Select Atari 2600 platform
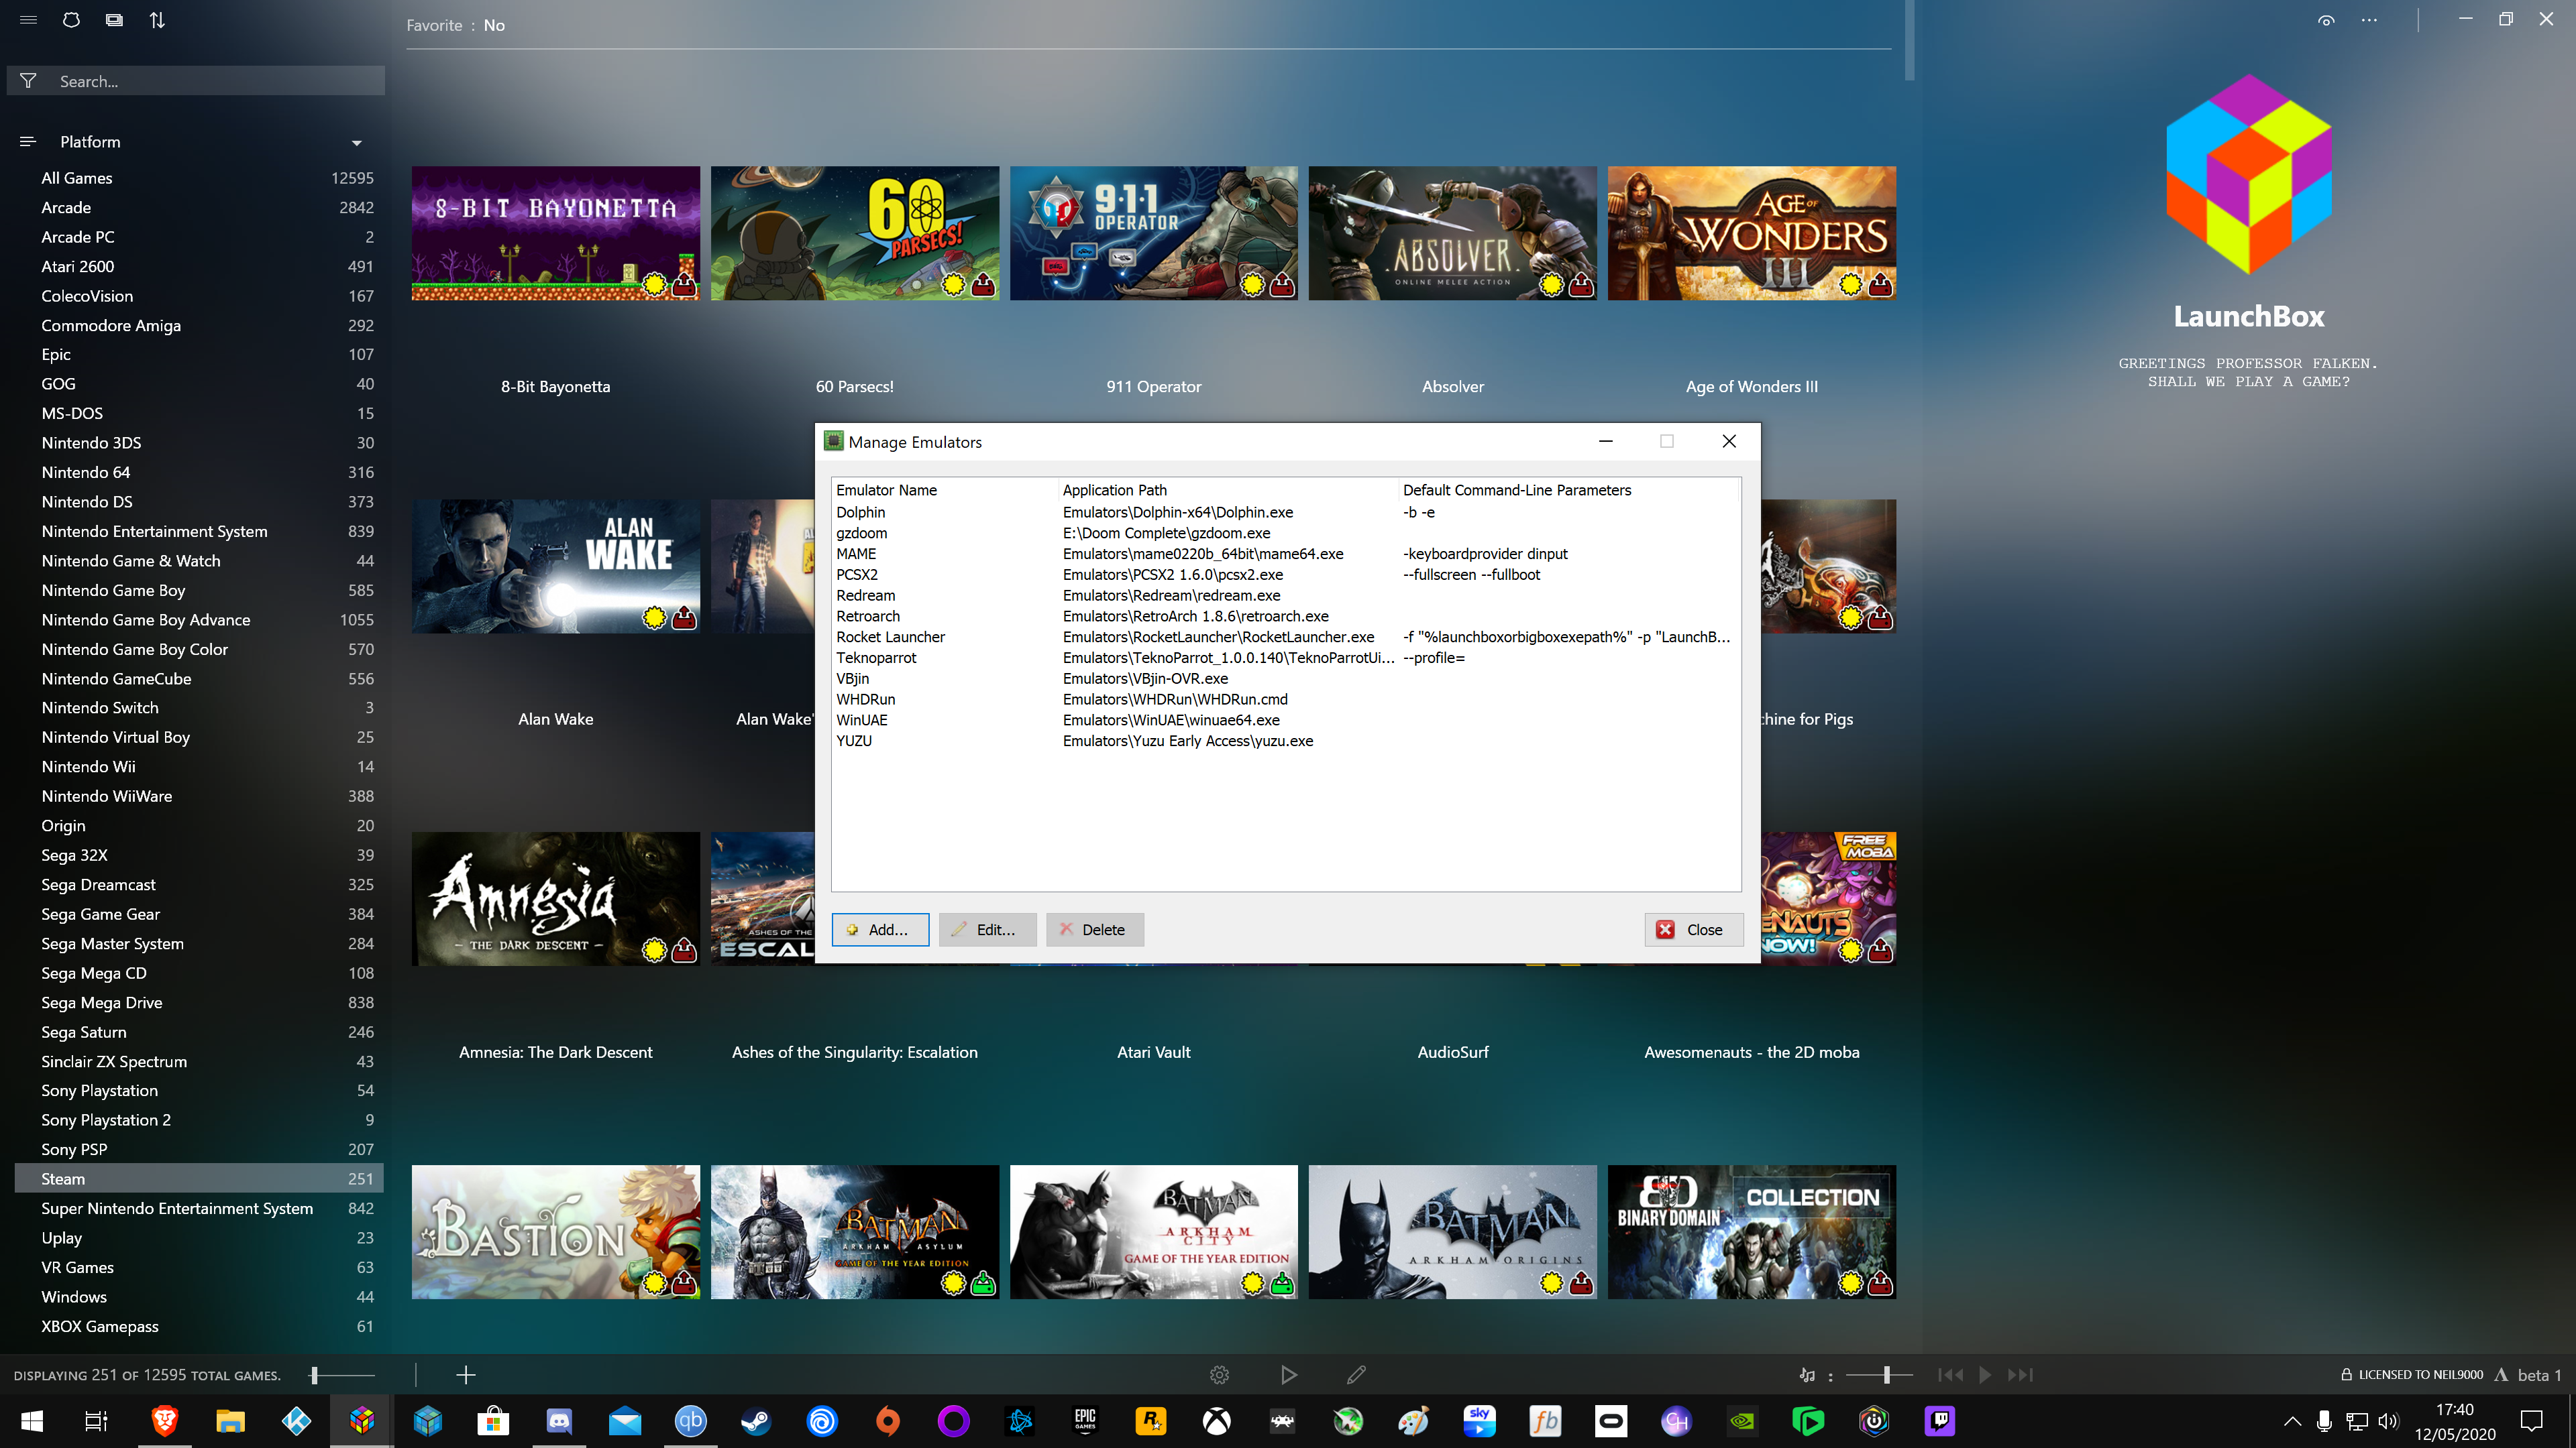Viewport: 2576px width, 1448px height. pyautogui.click(x=199, y=267)
